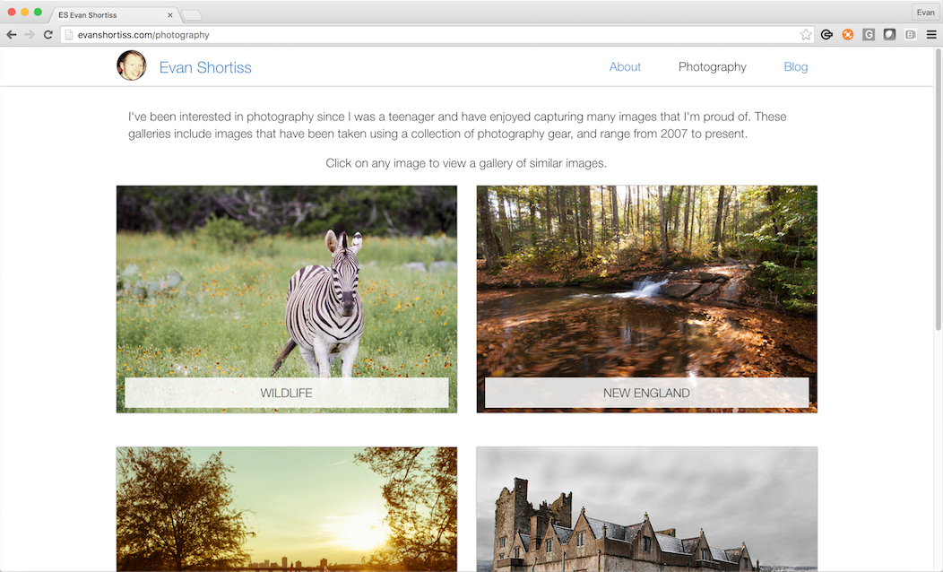Click the intro paragraph about photography interest
Screen dimensions: 943x572
457,126
